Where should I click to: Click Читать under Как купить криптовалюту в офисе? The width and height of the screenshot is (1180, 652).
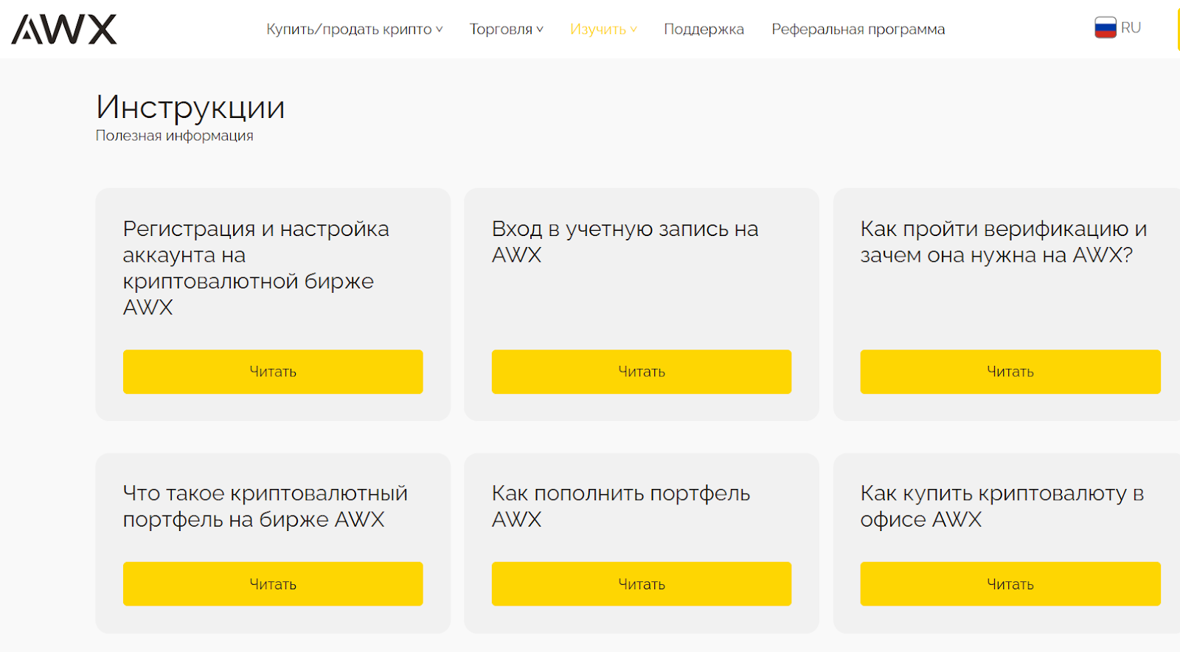click(x=1010, y=584)
